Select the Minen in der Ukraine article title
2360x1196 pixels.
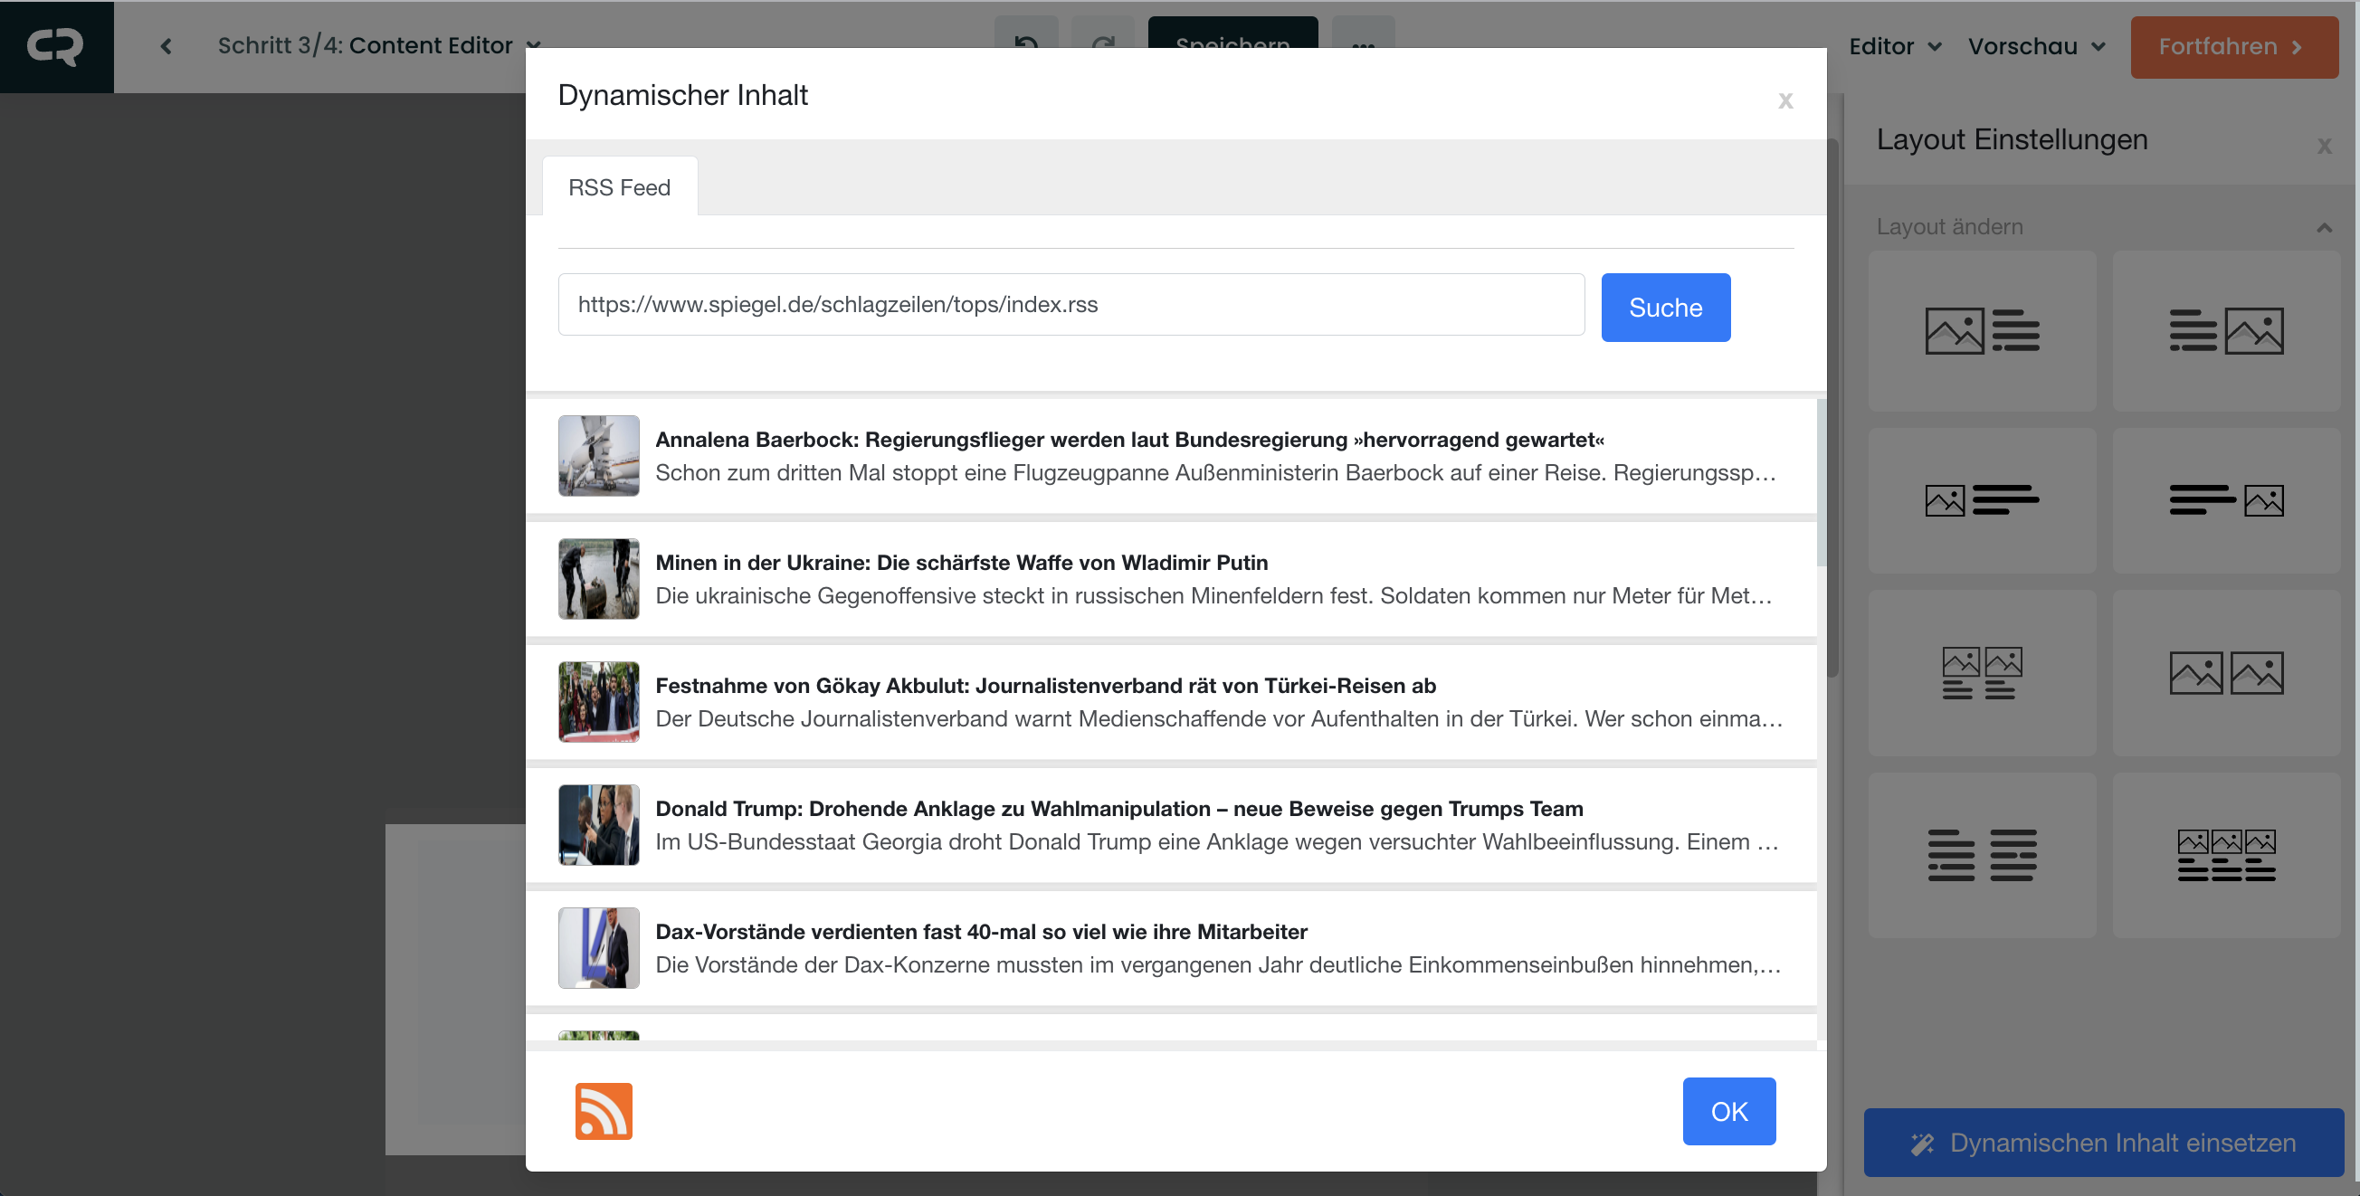click(x=961, y=562)
